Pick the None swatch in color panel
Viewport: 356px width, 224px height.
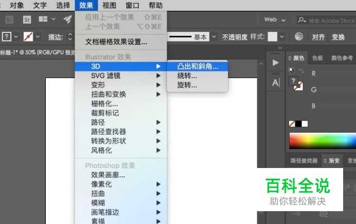point(292,124)
